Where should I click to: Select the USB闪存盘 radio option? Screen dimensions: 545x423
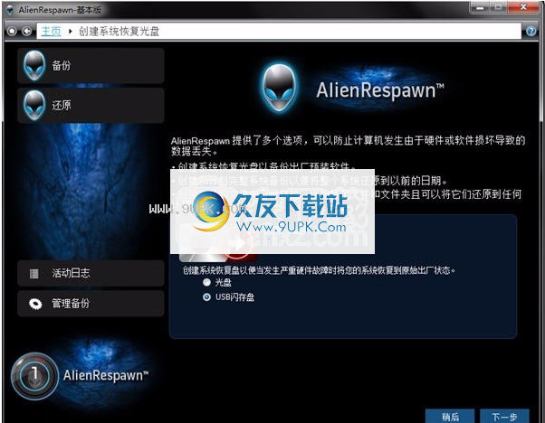(x=206, y=297)
